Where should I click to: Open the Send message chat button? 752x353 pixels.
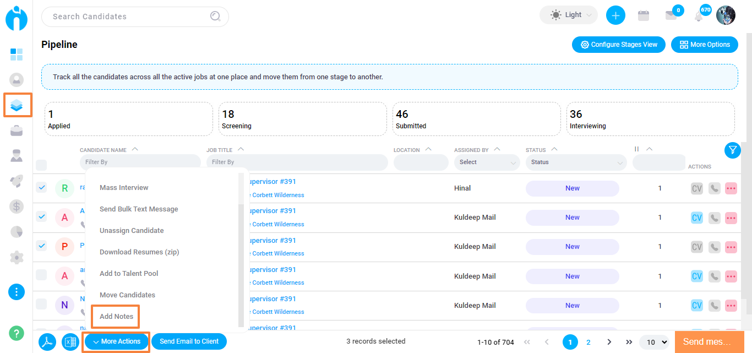coord(710,342)
